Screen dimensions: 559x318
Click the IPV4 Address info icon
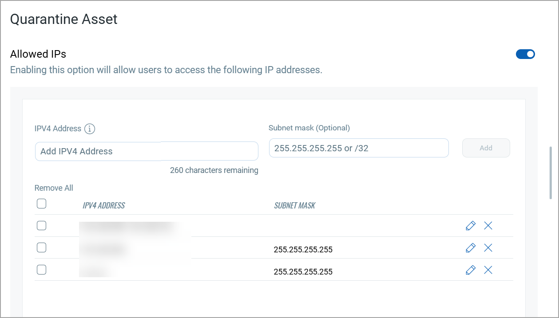[90, 129]
